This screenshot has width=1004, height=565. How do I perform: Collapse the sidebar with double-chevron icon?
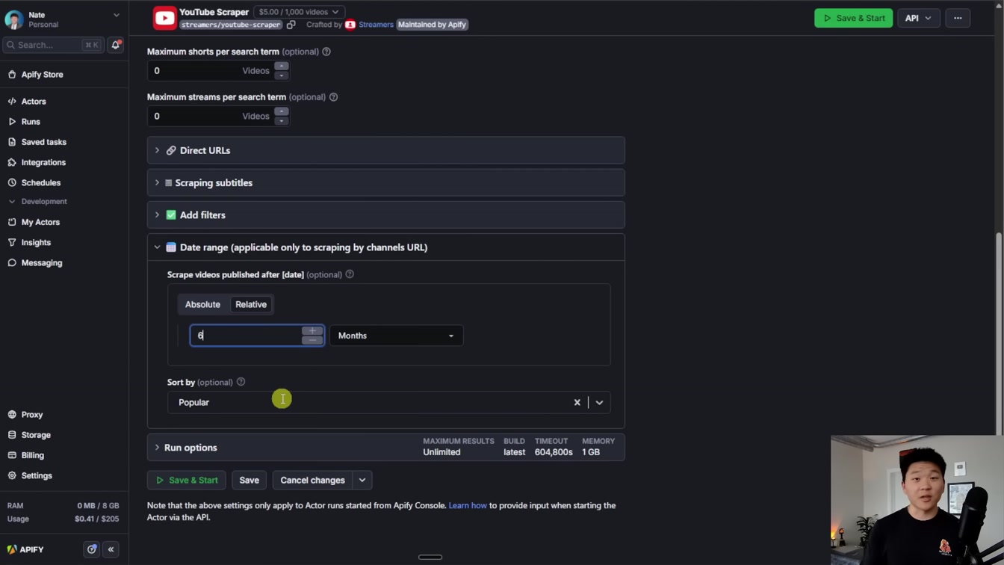111,549
